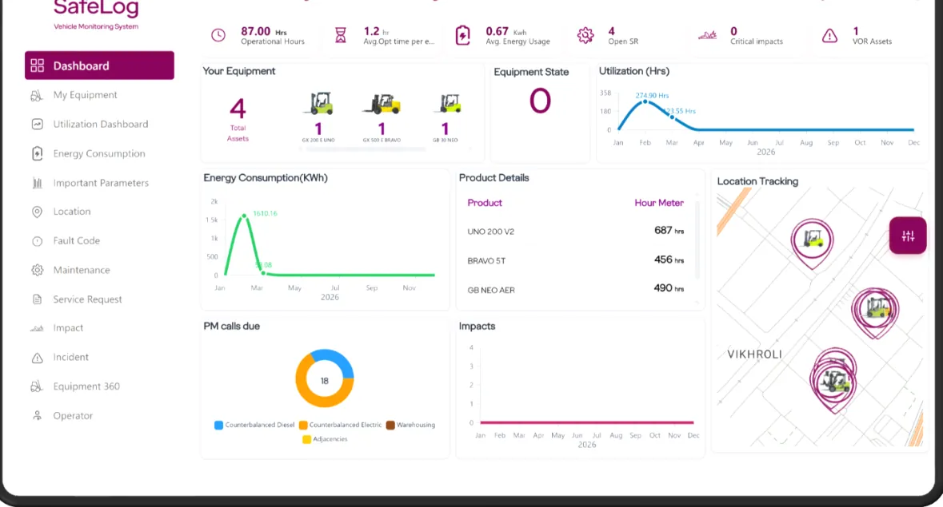
Task: Click the Fault Code clock icon
Action: point(38,241)
